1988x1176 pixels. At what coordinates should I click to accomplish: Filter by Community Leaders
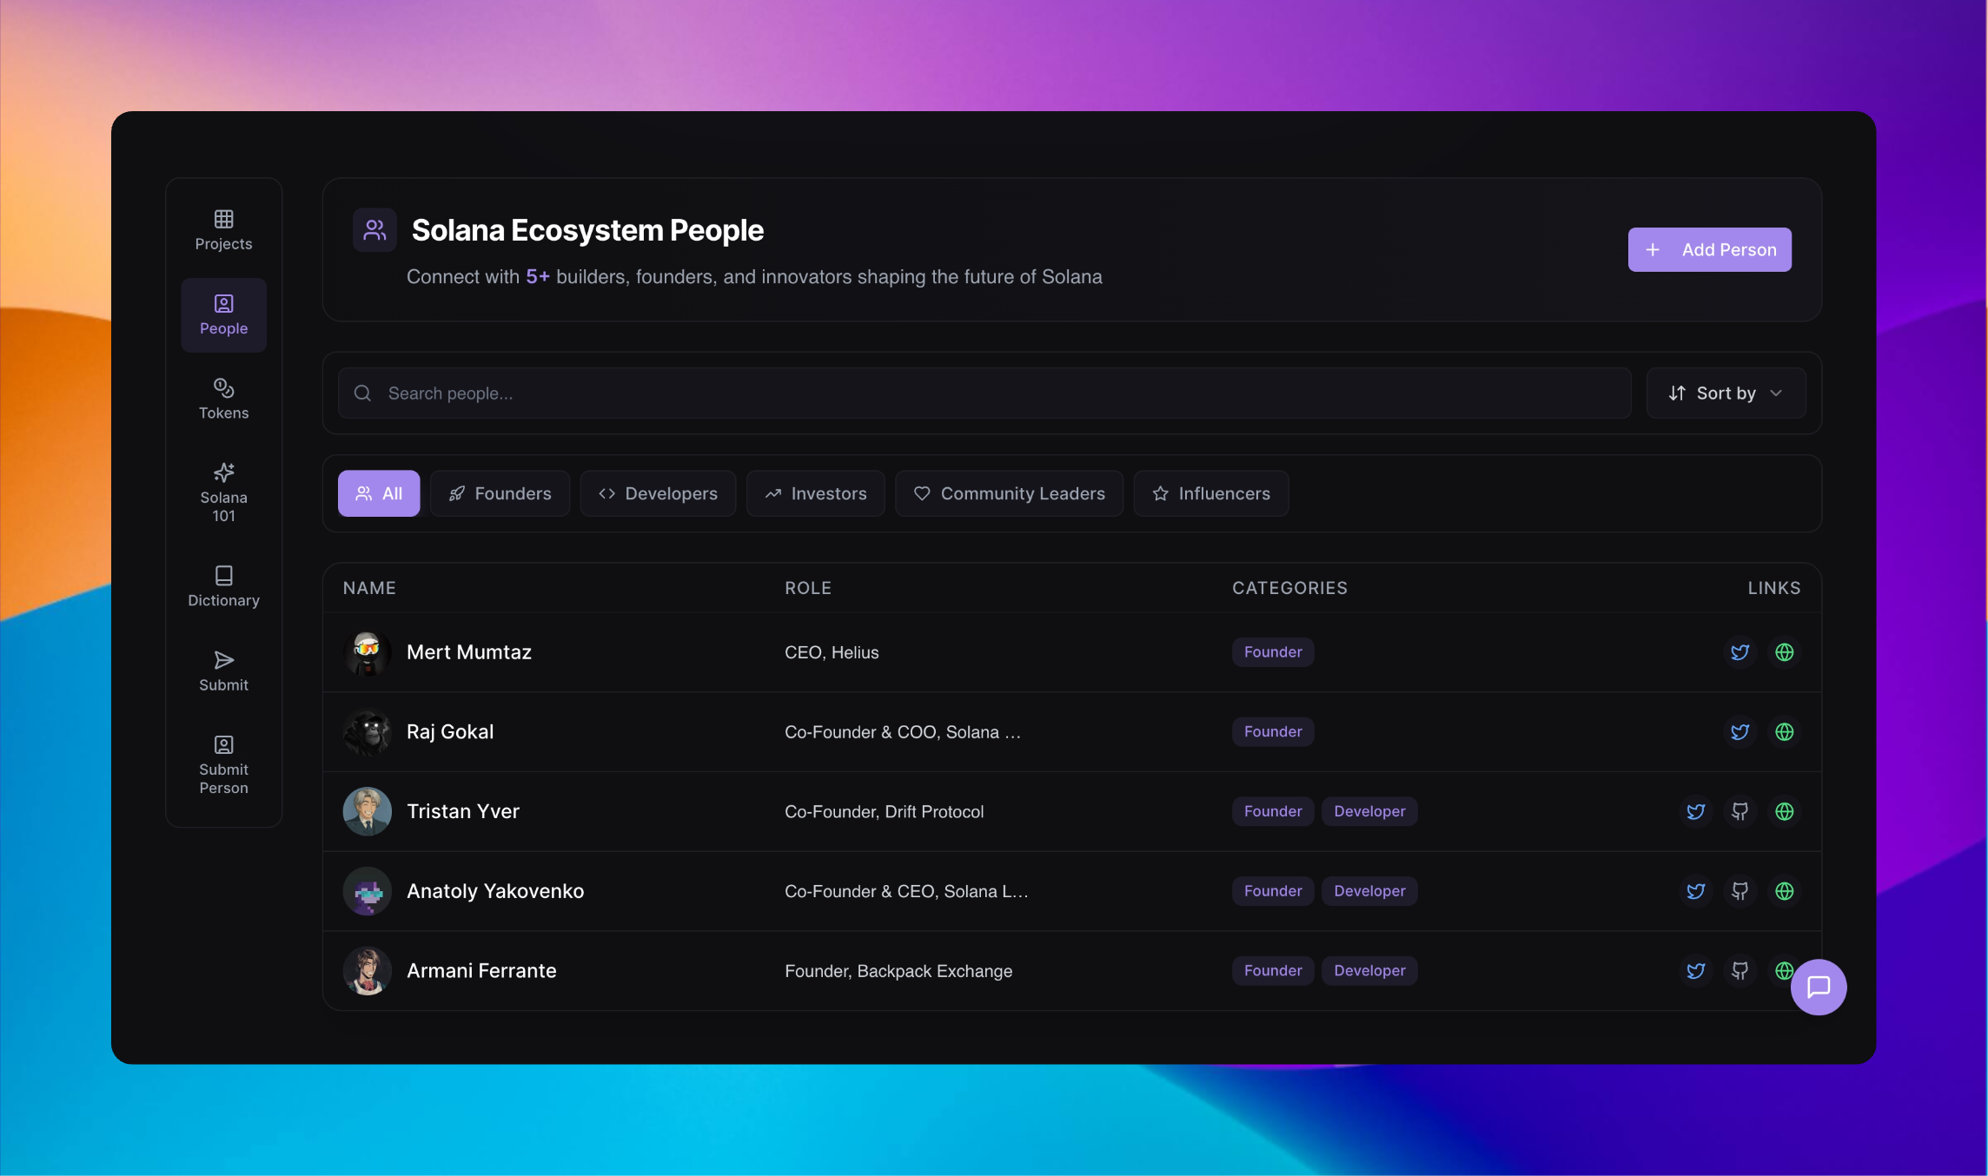click(x=1009, y=493)
